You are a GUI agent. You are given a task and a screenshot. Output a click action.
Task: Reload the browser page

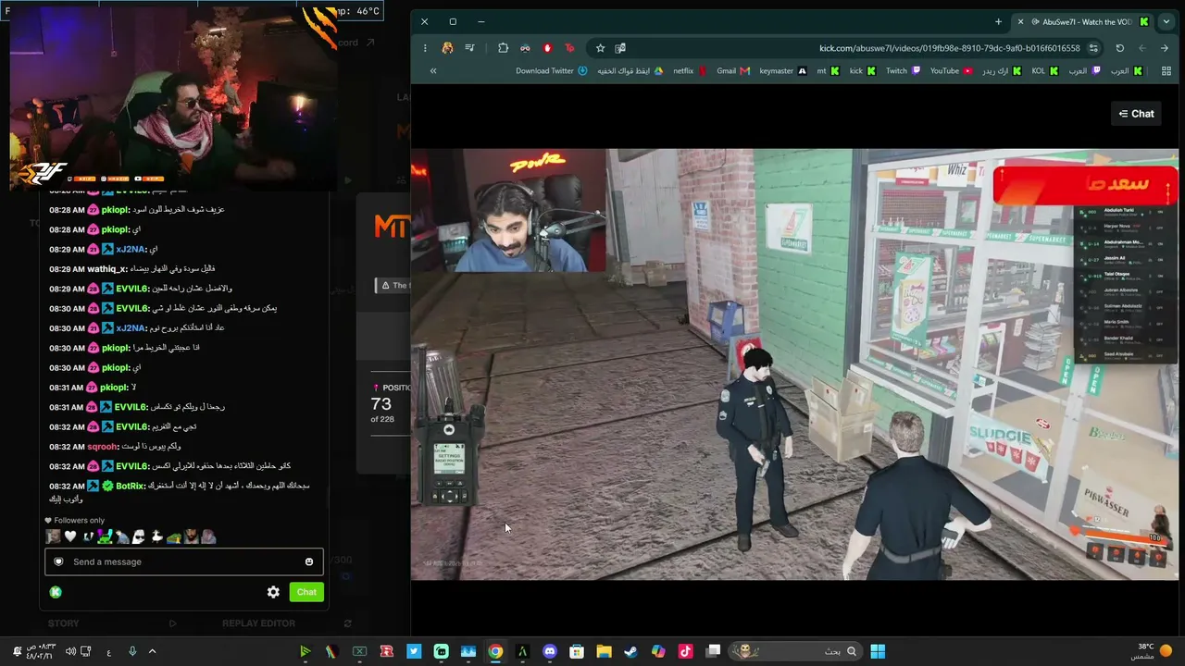click(1119, 48)
